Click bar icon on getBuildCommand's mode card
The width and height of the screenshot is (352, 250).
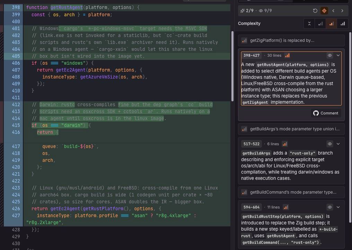coord(244,192)
